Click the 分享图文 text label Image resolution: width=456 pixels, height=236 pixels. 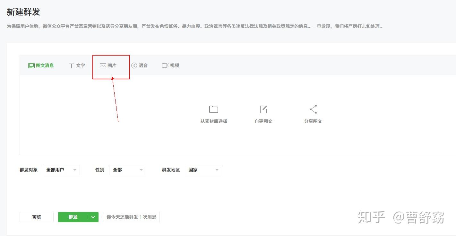coord(313,121)
